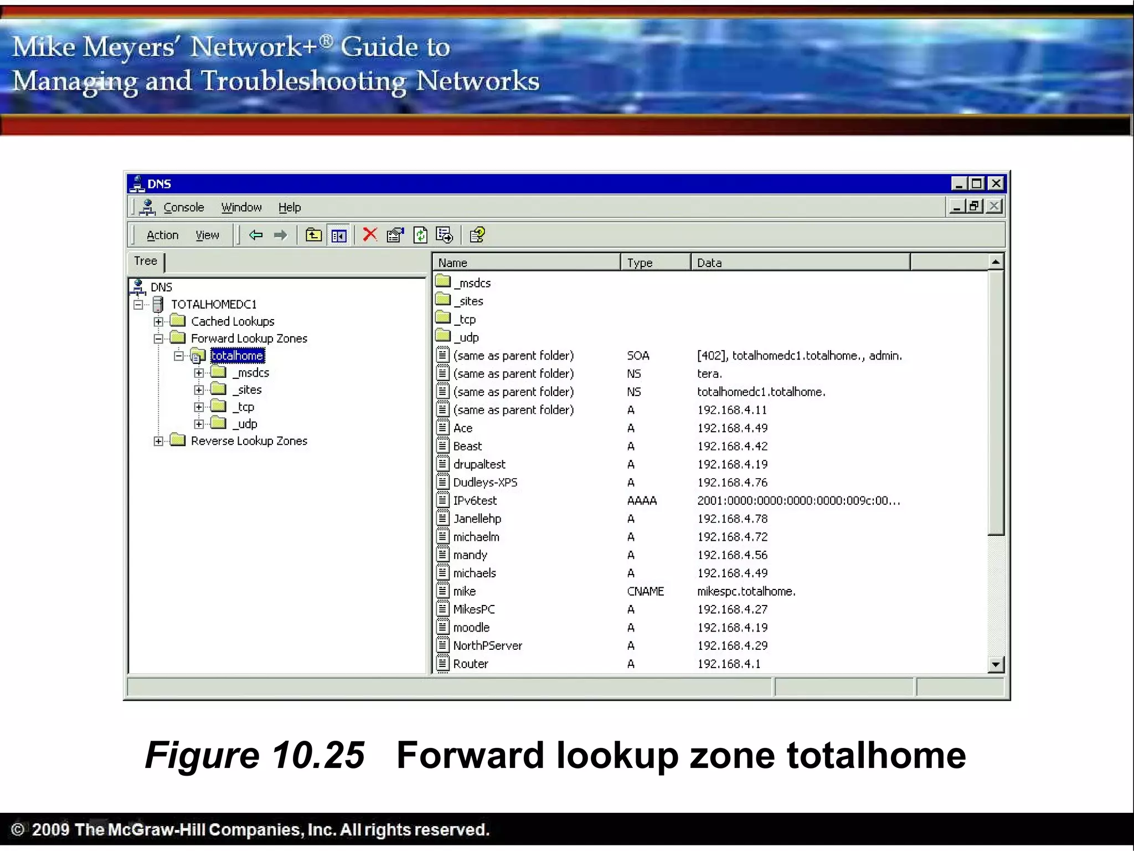Click the Forward arrow toolbar icon
The width and height of the screenshot is (1134, 851).
pos(281,235)
